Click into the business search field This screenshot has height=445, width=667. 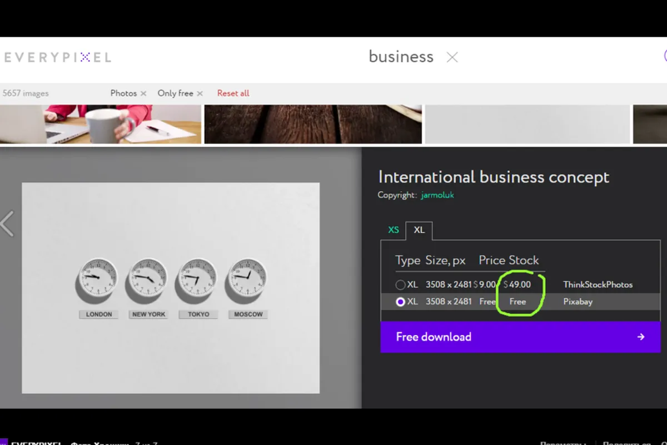coord(401,57)
